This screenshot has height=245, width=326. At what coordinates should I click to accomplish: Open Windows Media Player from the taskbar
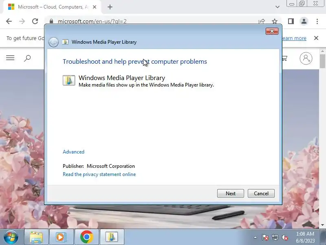(61, 237)
